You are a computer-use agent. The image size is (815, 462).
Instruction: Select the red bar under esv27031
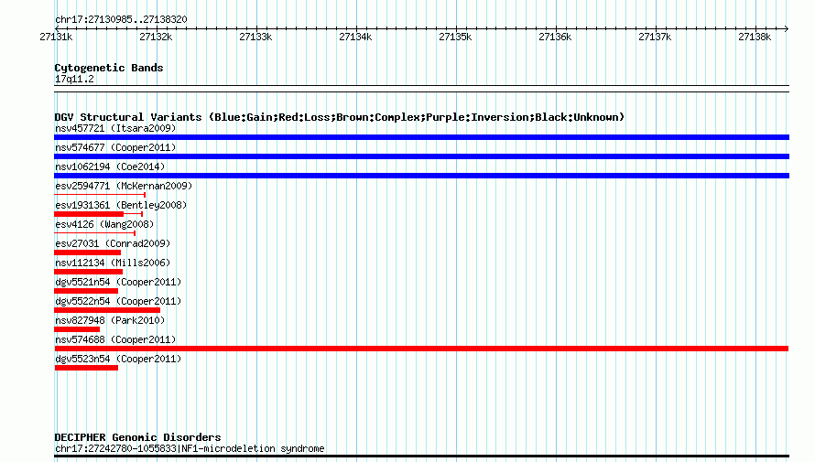click(87, 252)
